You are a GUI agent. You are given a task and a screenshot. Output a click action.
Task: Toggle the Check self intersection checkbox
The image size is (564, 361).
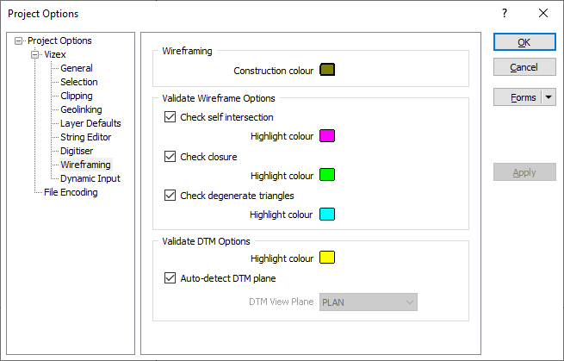(x=170, y=117)
